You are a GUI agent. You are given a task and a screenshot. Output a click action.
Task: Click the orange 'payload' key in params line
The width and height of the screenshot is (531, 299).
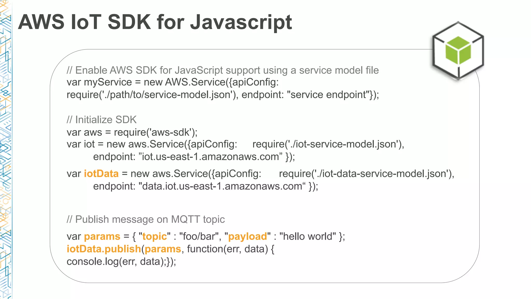pos(247,237)
